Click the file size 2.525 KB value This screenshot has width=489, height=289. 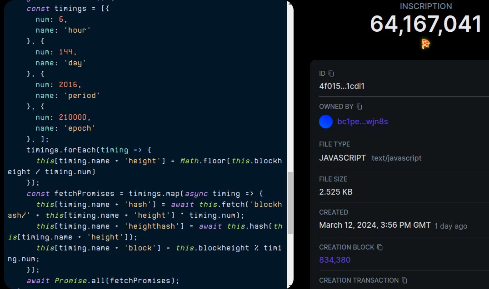[x=333, y=191]
